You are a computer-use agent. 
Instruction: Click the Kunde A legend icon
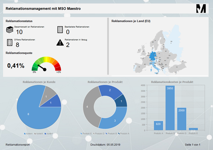coord(25,134)
